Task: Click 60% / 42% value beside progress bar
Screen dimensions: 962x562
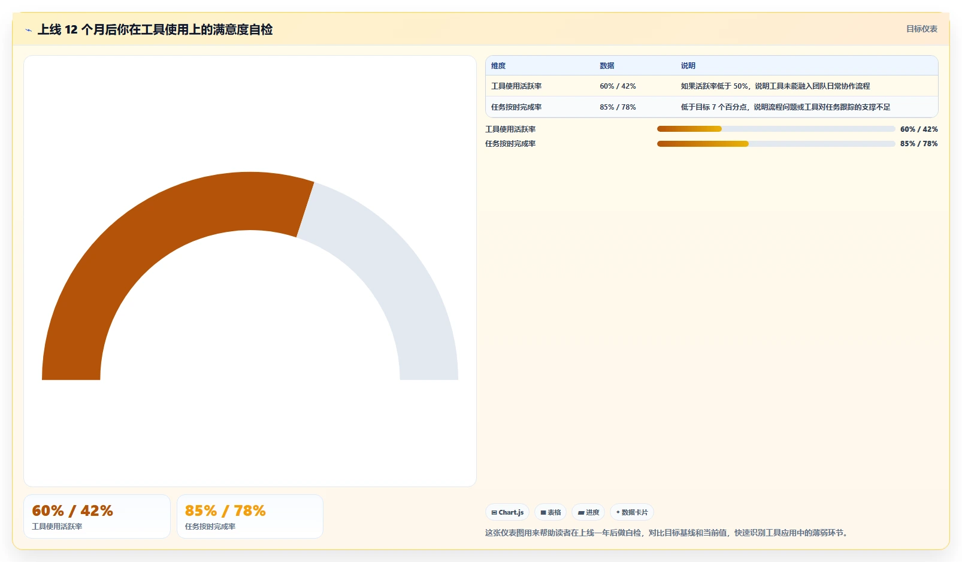Action: pyautogui.click(x=919, y=129)
